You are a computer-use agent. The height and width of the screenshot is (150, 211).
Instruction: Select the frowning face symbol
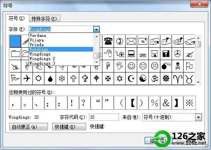tap(154, 66)
